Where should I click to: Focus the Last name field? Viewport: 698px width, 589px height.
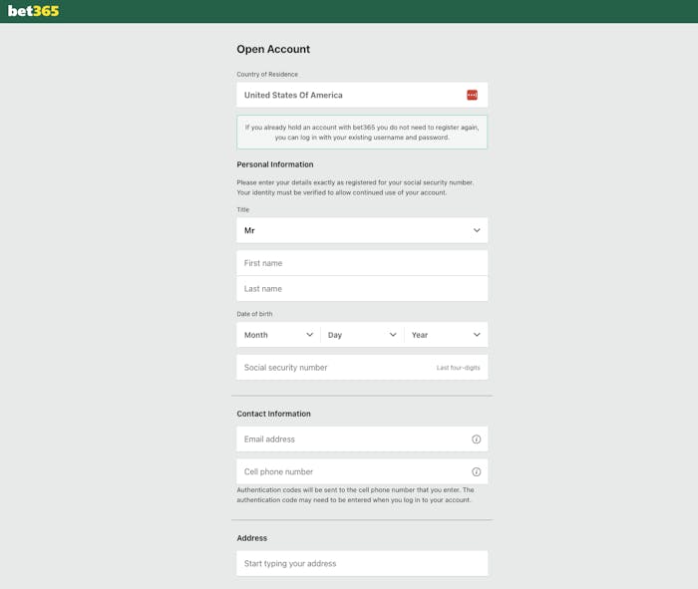[362, 288]
